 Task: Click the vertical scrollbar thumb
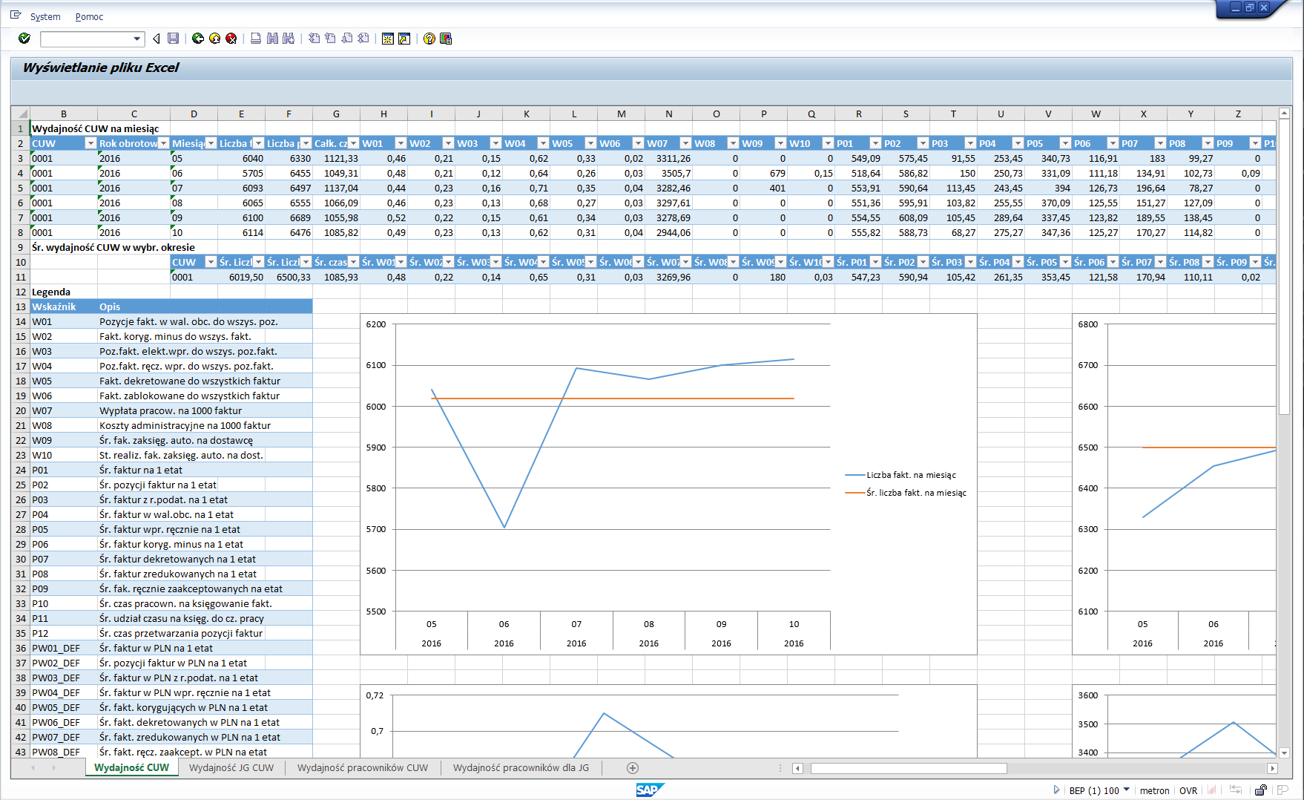[1285, 268]
